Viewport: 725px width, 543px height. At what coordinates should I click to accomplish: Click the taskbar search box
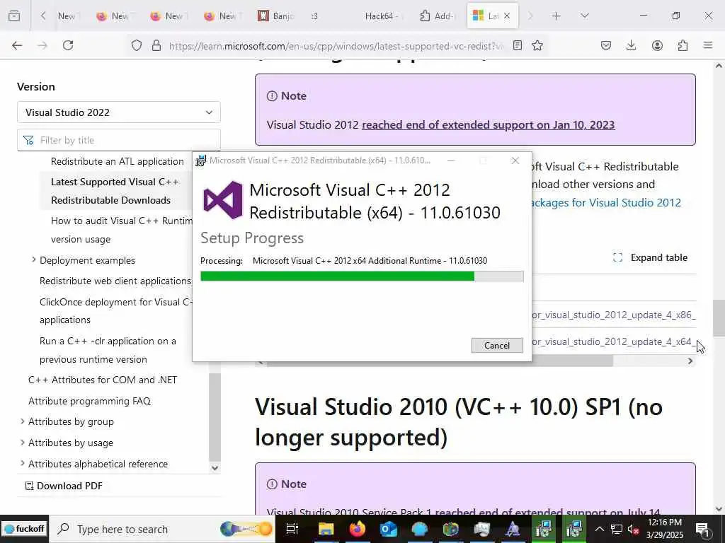click(162, 529)
